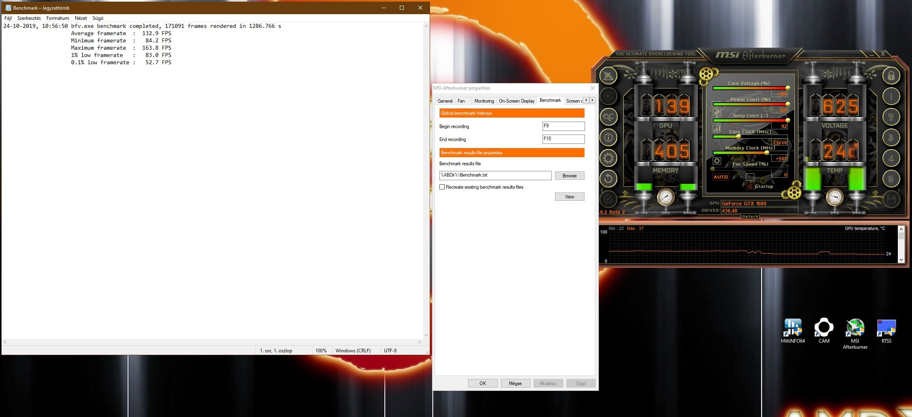Toggle the power and temp limit link icon
The width and height of the screenshot is (912, 417).
(x=717, y=112)
